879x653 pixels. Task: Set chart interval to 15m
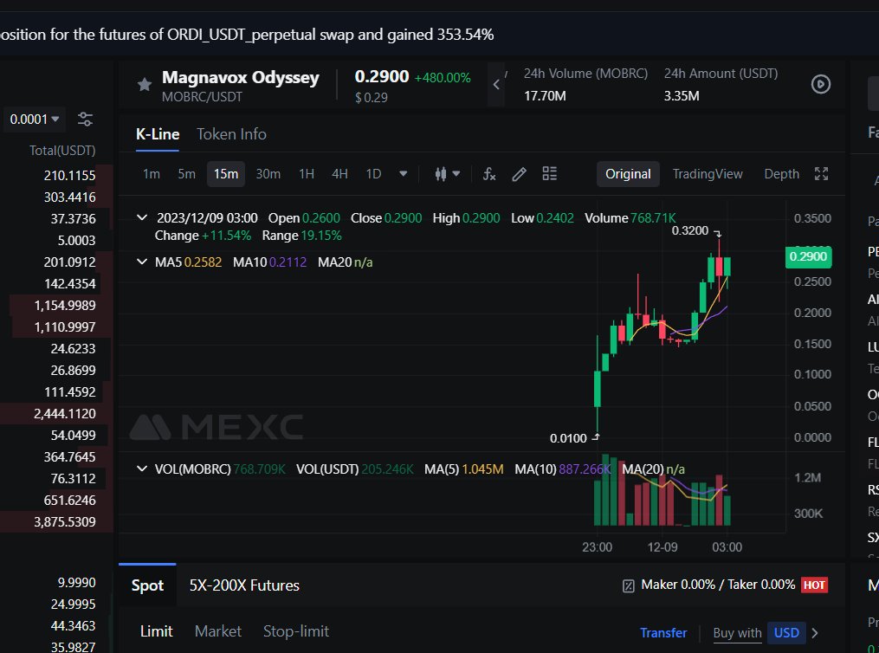coord(226,174)
